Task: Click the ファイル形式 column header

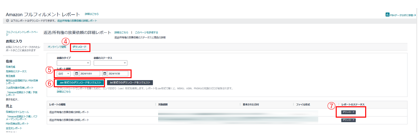Action: [x=303, y=105]
